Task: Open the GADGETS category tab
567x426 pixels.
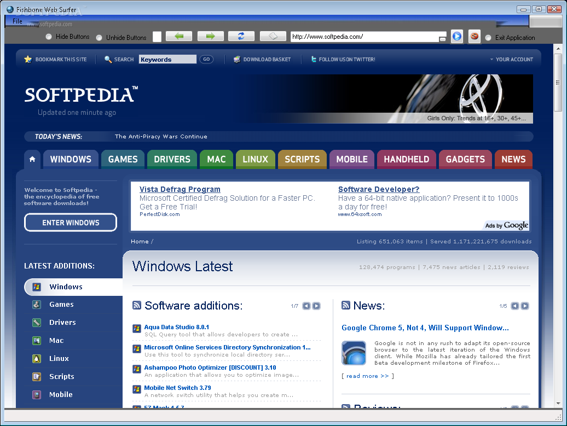Action: coord(465,159)
